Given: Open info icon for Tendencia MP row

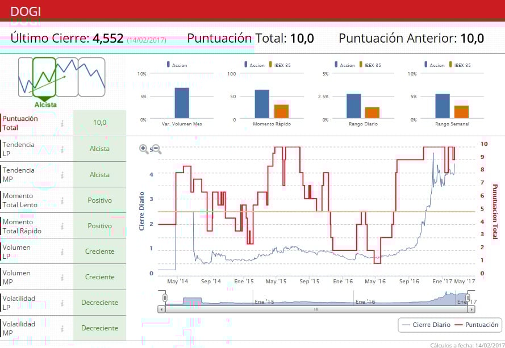Looking at the screenshot, I should (x=62, y=175).
